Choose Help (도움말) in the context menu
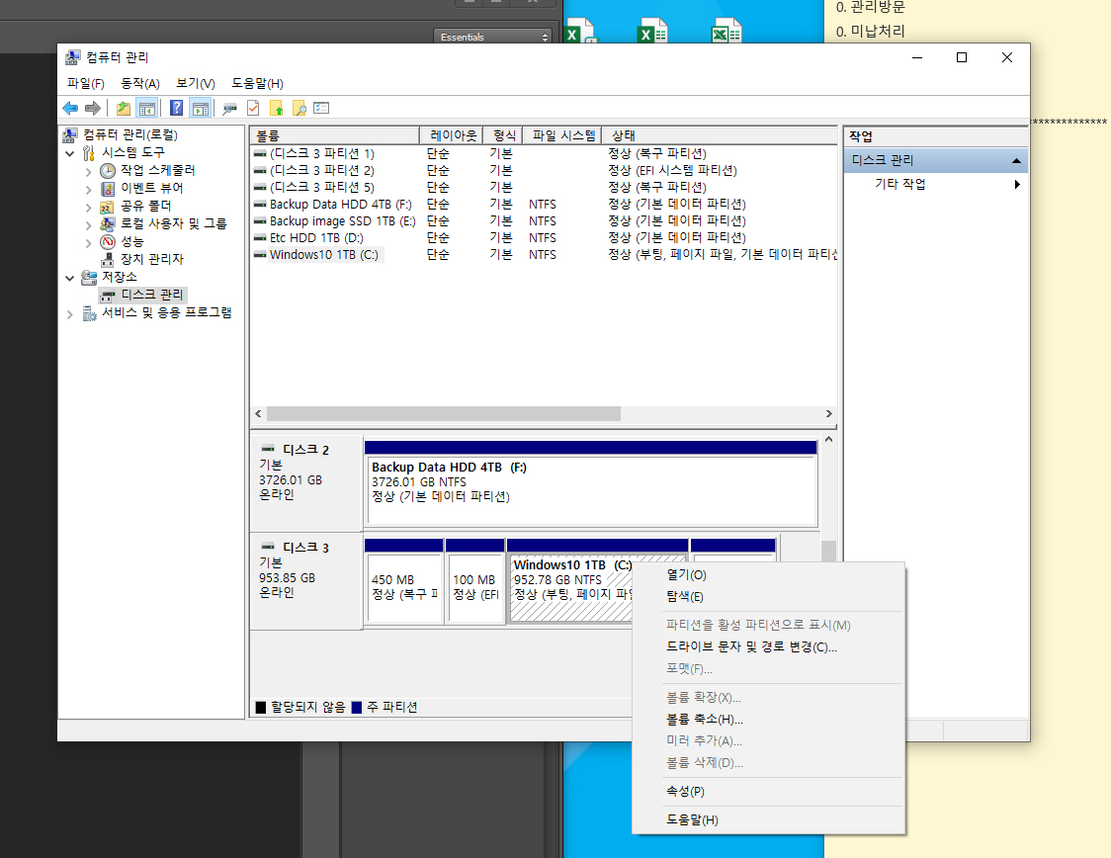Image resolution: width=1111 pixels, height=858 pixels. pos(768,819)
